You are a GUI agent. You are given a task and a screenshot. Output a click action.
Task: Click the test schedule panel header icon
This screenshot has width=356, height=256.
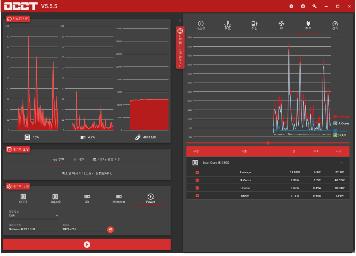9,149
